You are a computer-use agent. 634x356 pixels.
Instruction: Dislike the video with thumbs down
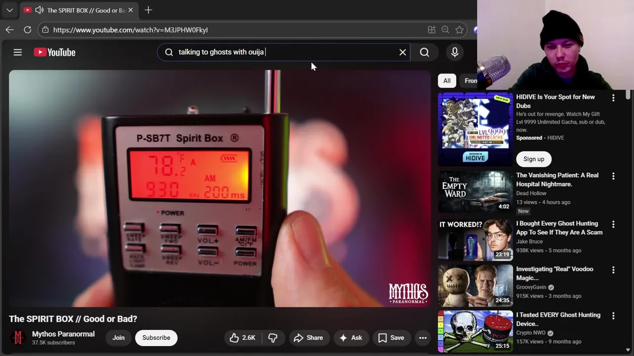[273, 338]
